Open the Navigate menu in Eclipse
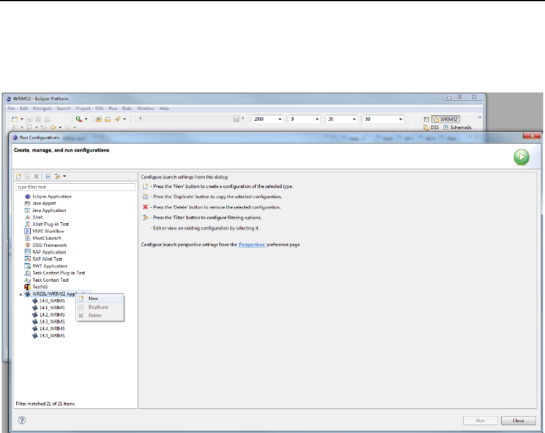This screenshot has width=545, height=433. tap(42, 108)
